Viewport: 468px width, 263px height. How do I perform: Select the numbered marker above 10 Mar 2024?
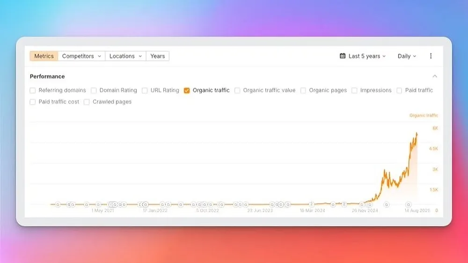[x=312, y=204]
